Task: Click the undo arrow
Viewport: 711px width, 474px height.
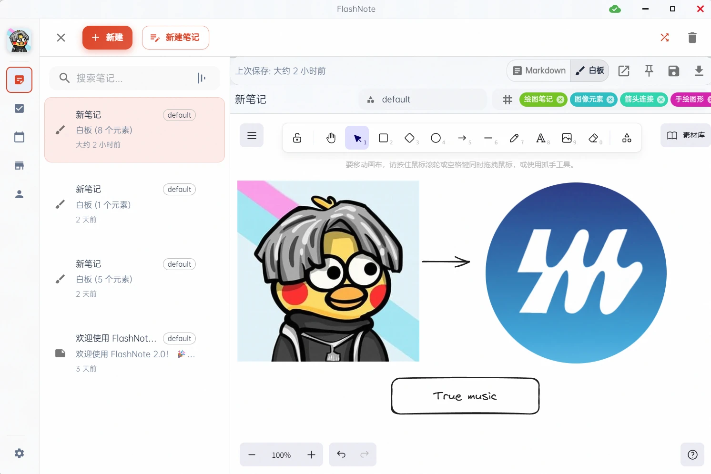Action: (341, 454)
